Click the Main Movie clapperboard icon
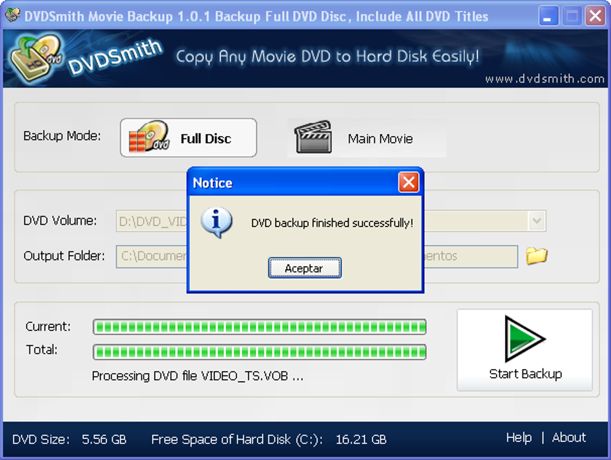Viewport: 611px width, 460px height. (x=313, y=137)
